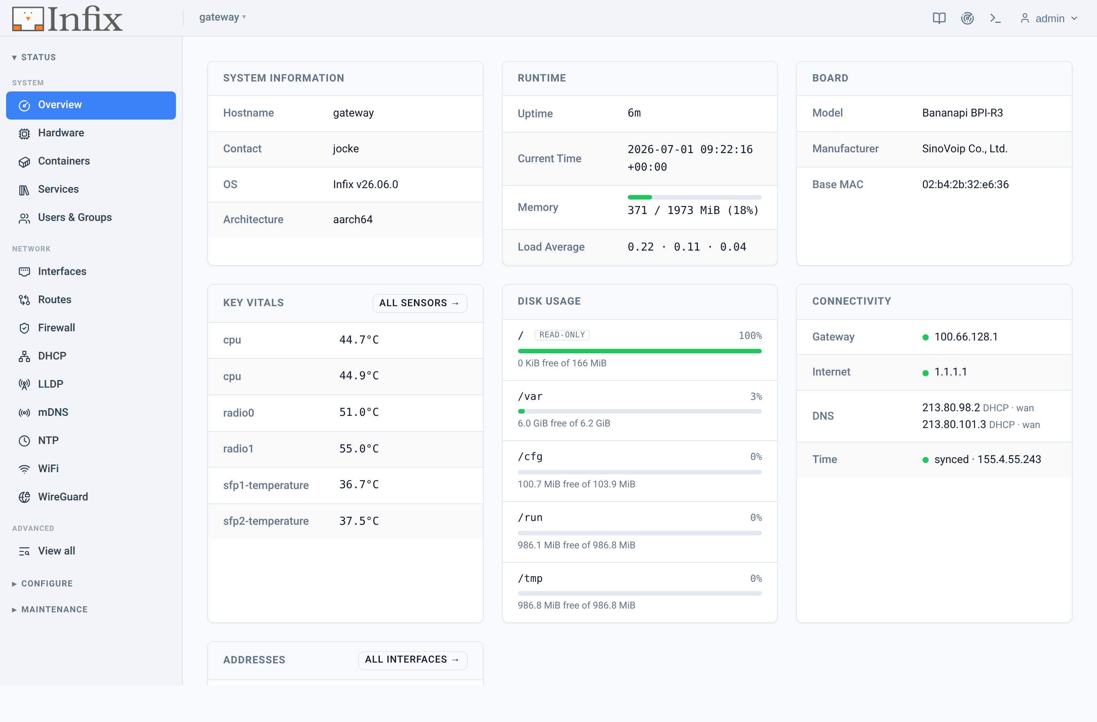This screenshot has height=722, width=1097.
Task: Click the Routes branch icon
Action: (24, 300)
